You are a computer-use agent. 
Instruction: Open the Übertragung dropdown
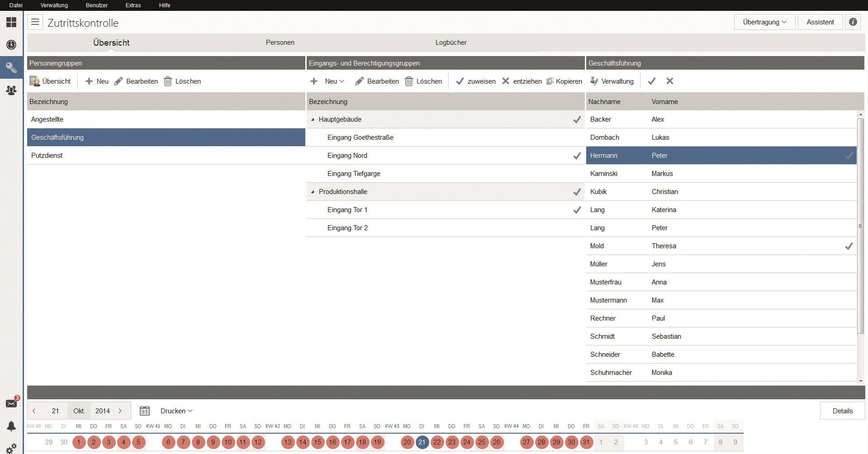764,22
